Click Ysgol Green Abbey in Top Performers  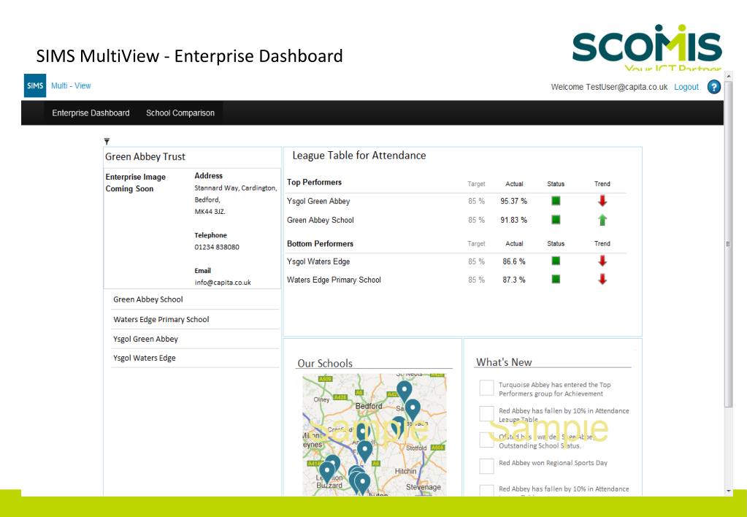tap(318, 201)
